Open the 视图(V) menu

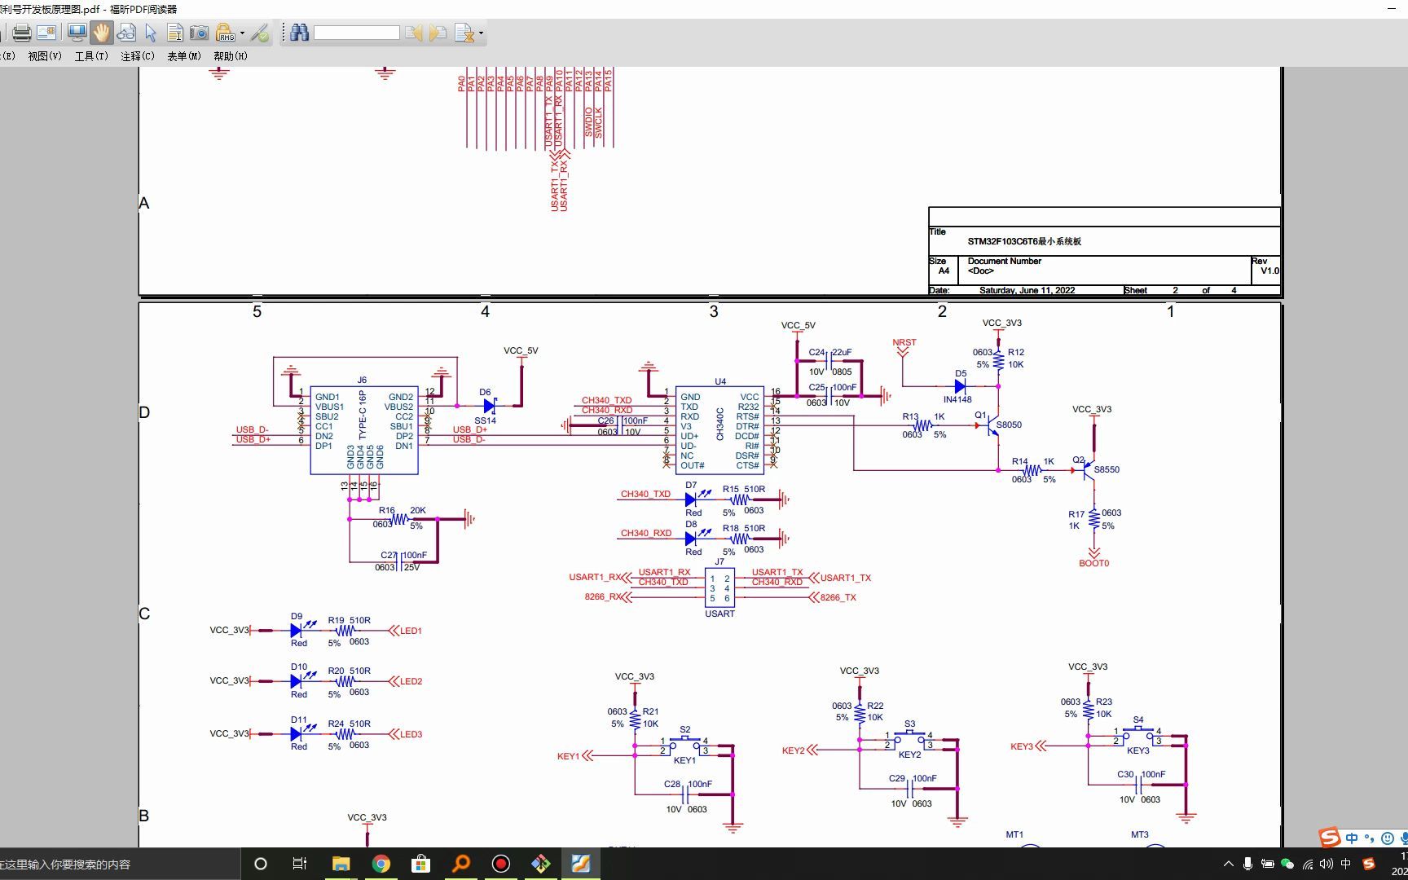pyautogui.click(x=45, y=56)
